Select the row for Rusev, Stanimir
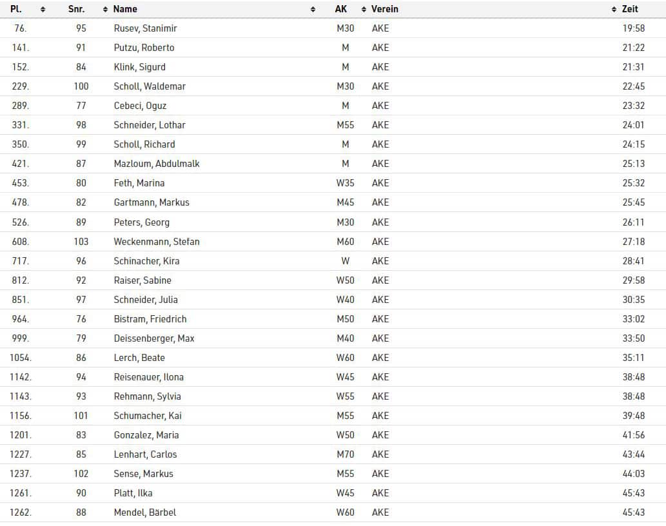666x526 pixels. [x=145, y=28]
